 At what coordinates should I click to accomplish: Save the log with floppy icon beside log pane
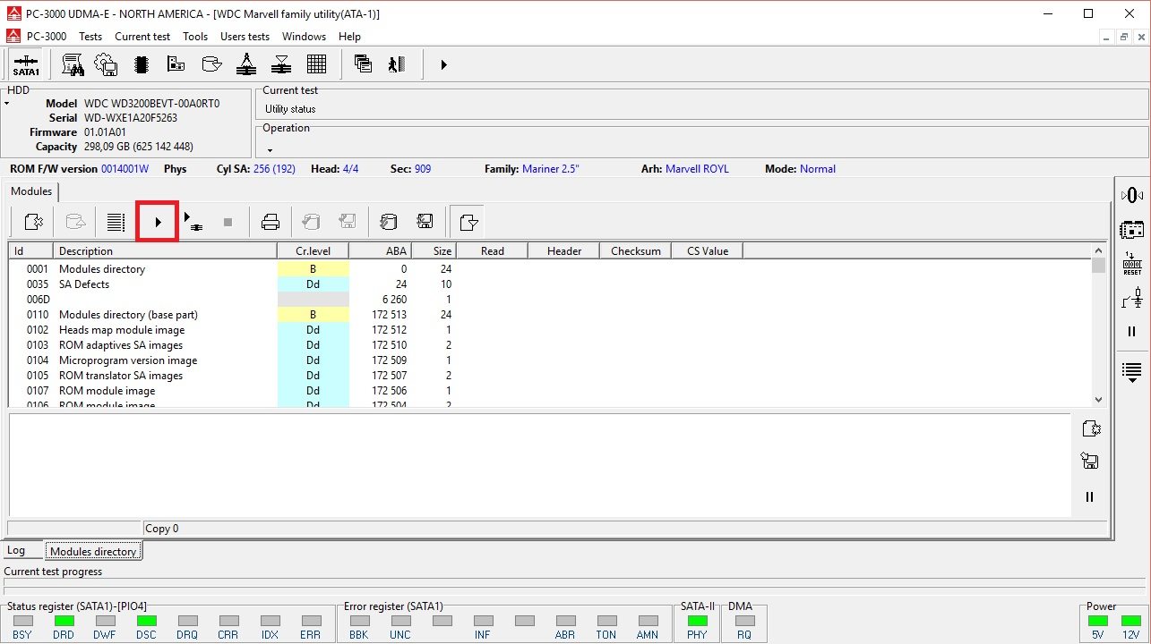[1090, 462]
